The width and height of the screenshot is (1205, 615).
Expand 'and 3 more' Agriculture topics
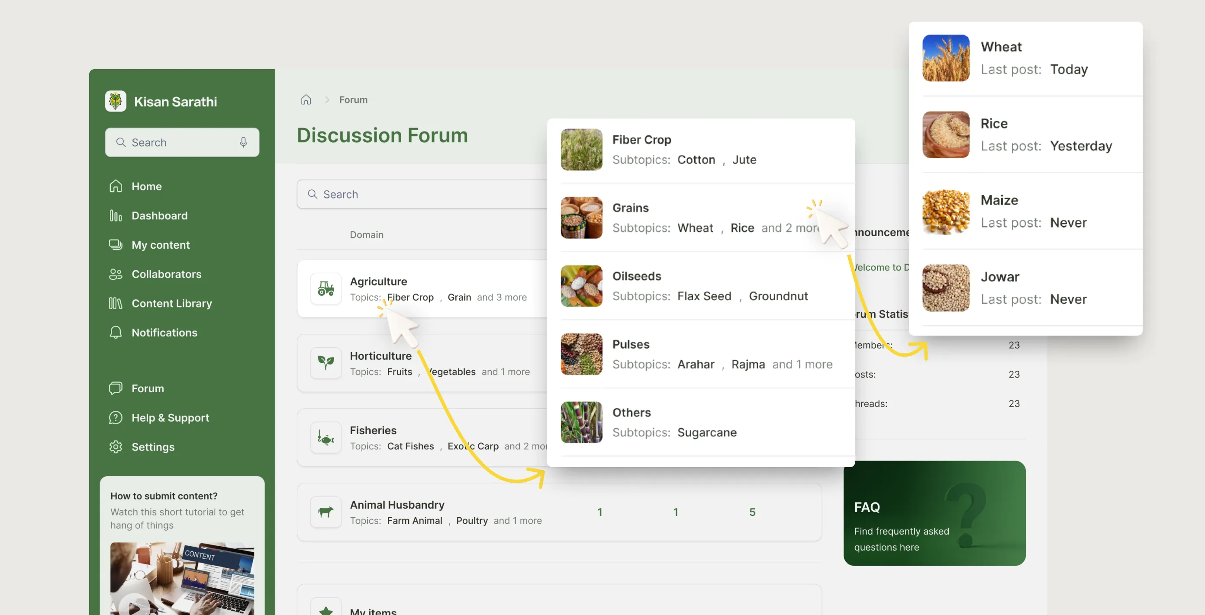click(502, 297)
